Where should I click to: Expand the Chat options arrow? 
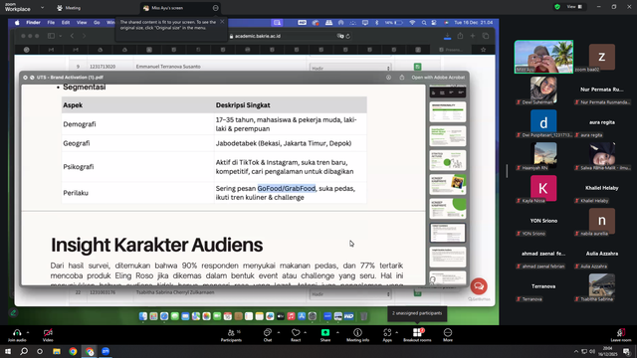(279, 332)
